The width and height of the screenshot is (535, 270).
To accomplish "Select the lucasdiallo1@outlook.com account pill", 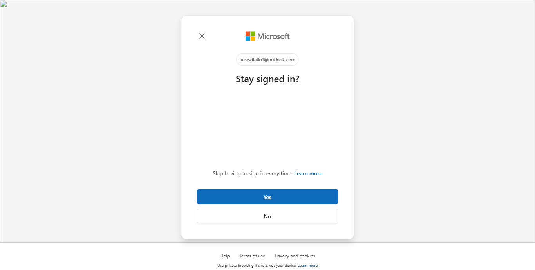I will click(x=267, y=59).
